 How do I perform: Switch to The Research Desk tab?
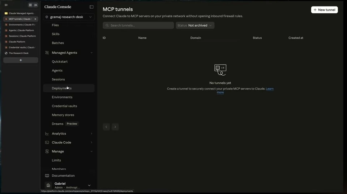tap(20, 53)
